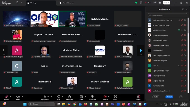The width and height of the screenshot is (190, 107).
Task: Toggle camera for Angel Ogiemudia
Action: 185,76
